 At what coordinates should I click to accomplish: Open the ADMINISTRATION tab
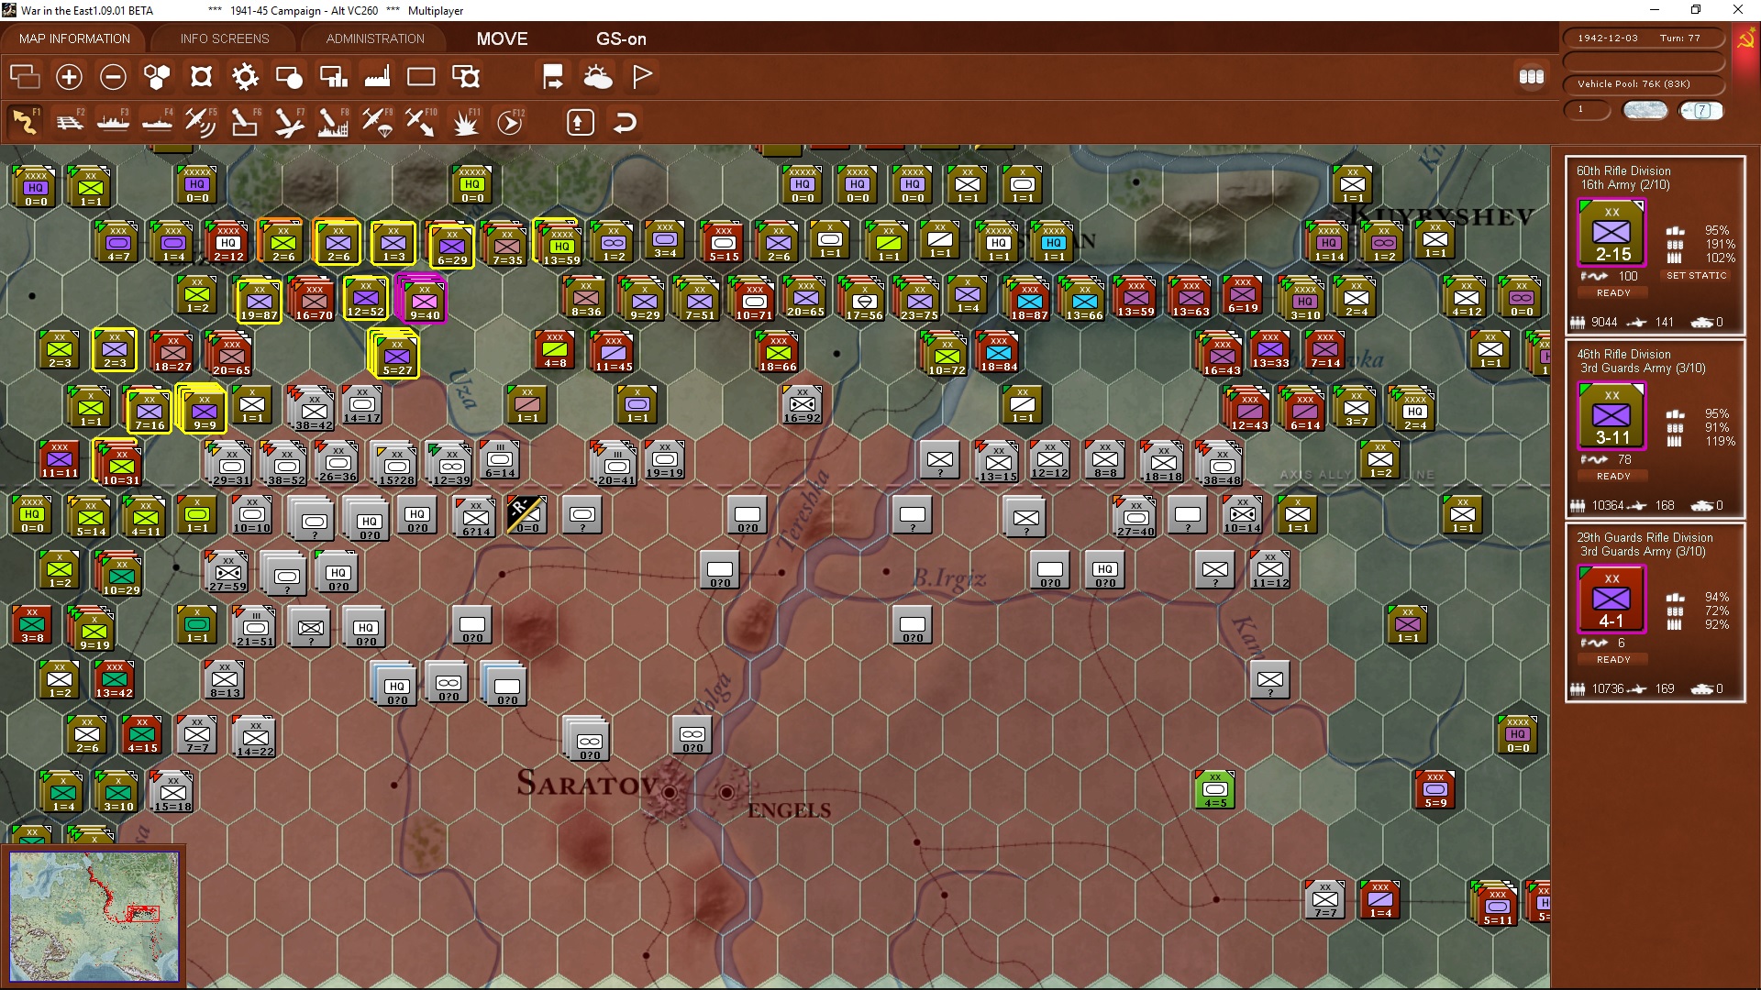pos(375,38)
